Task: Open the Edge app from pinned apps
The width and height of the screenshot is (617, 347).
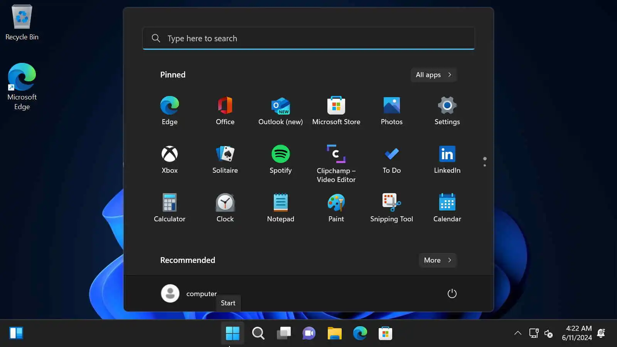Action: [170, 111]
